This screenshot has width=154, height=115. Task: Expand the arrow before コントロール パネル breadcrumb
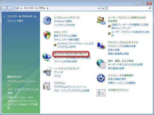click(x=21, y=8)
